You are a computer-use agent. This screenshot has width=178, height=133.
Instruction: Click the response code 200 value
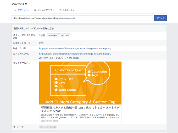click(41, 43)
